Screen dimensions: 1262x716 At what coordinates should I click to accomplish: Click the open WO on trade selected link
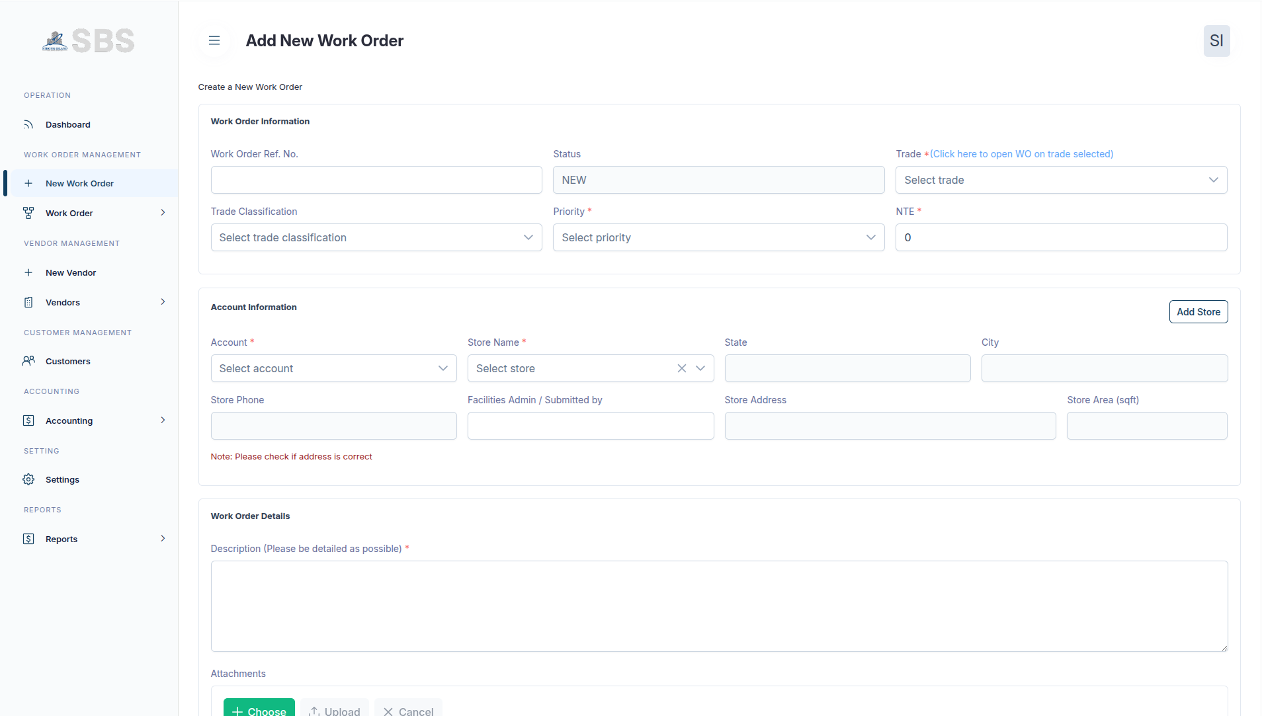click(1022, 154)
